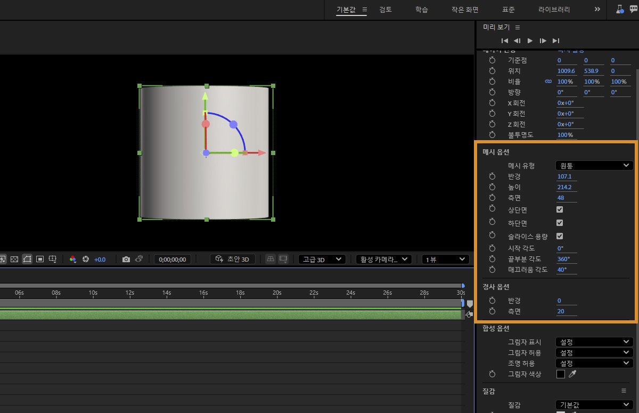Open the 미리 보기 panel menu icon
The width and height of the screenshot is (639, 413).
518,27
